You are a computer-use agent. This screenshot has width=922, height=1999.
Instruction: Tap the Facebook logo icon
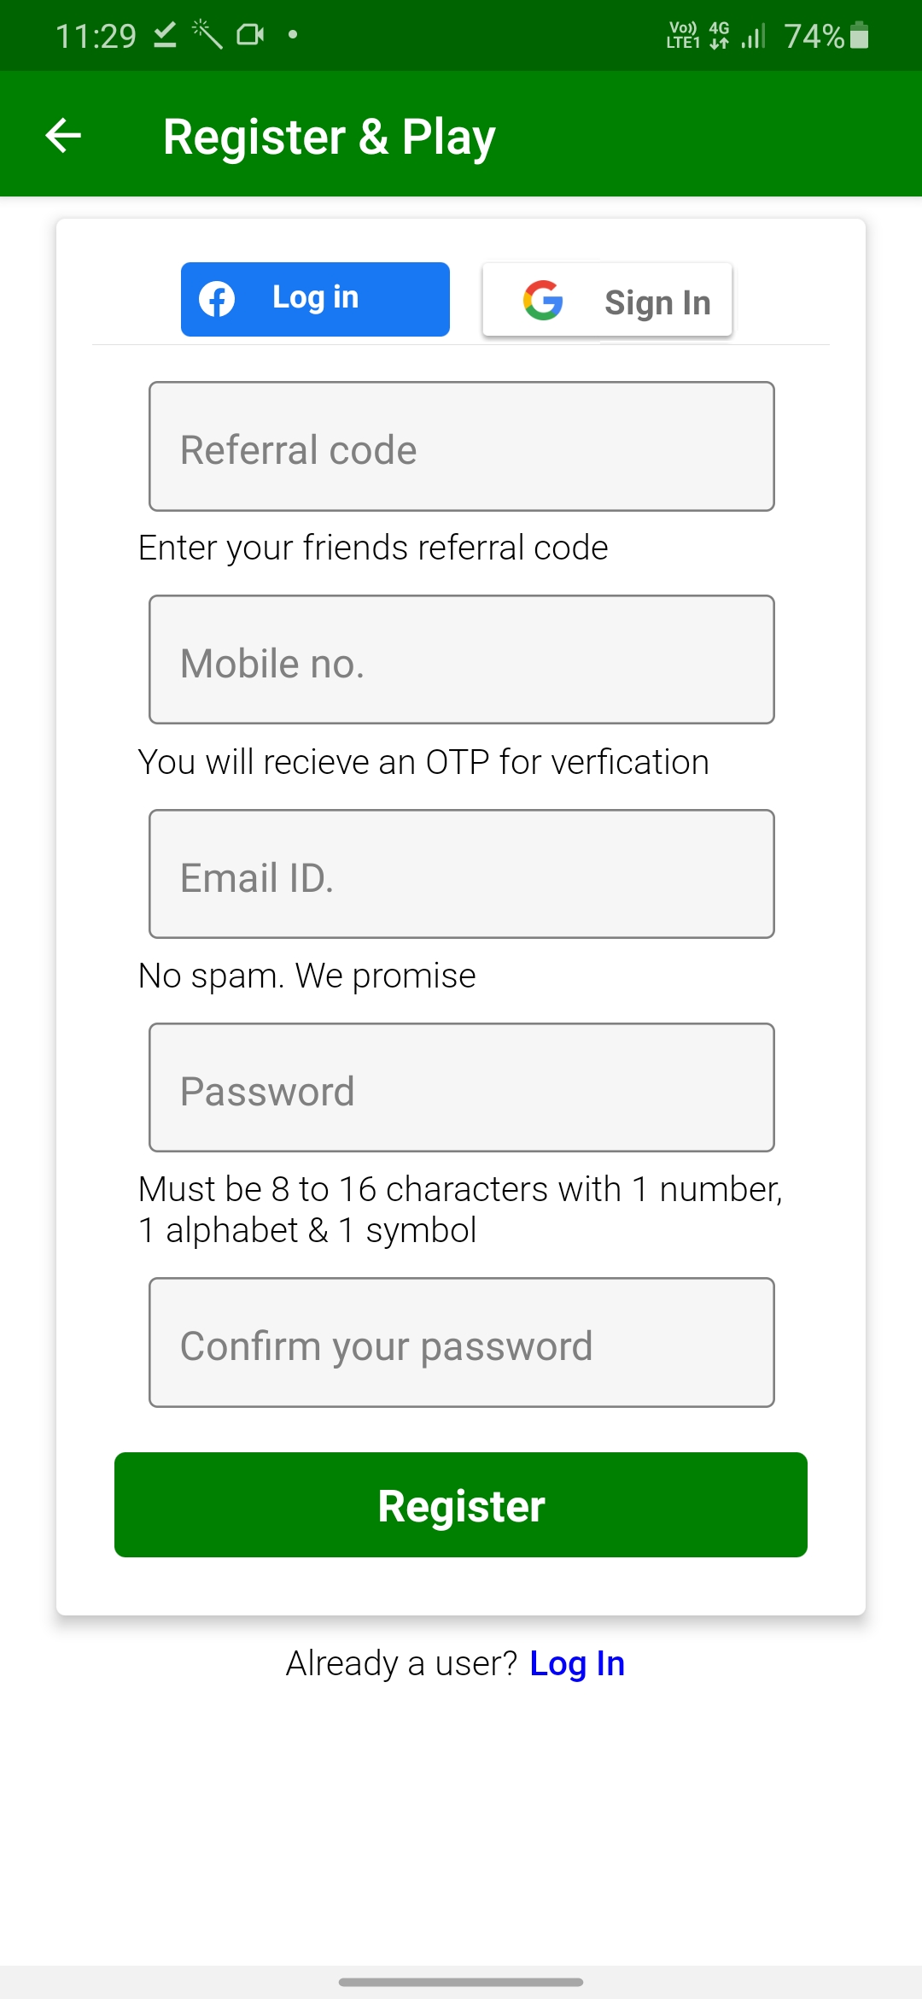pos(217,299)
